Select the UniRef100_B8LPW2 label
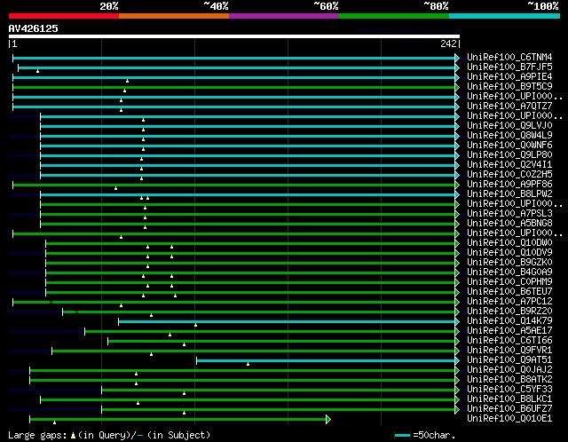Viewport: 568px width, 442px height. pos(509,194)
